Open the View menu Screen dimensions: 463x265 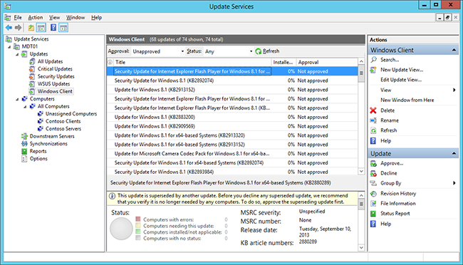click(x=54, y=17)
